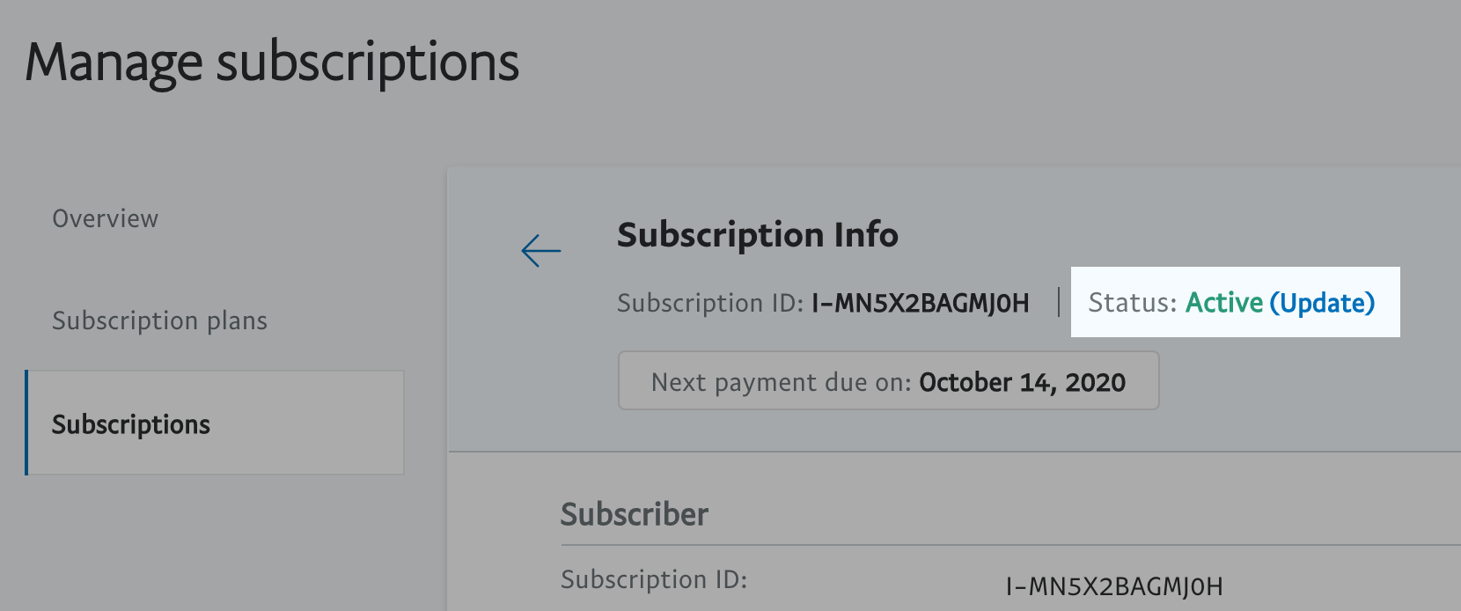Click the Subscription ID label under Subscriber
The width and height of the screenshot is (1461, 611).
click(x=653, y=579)
